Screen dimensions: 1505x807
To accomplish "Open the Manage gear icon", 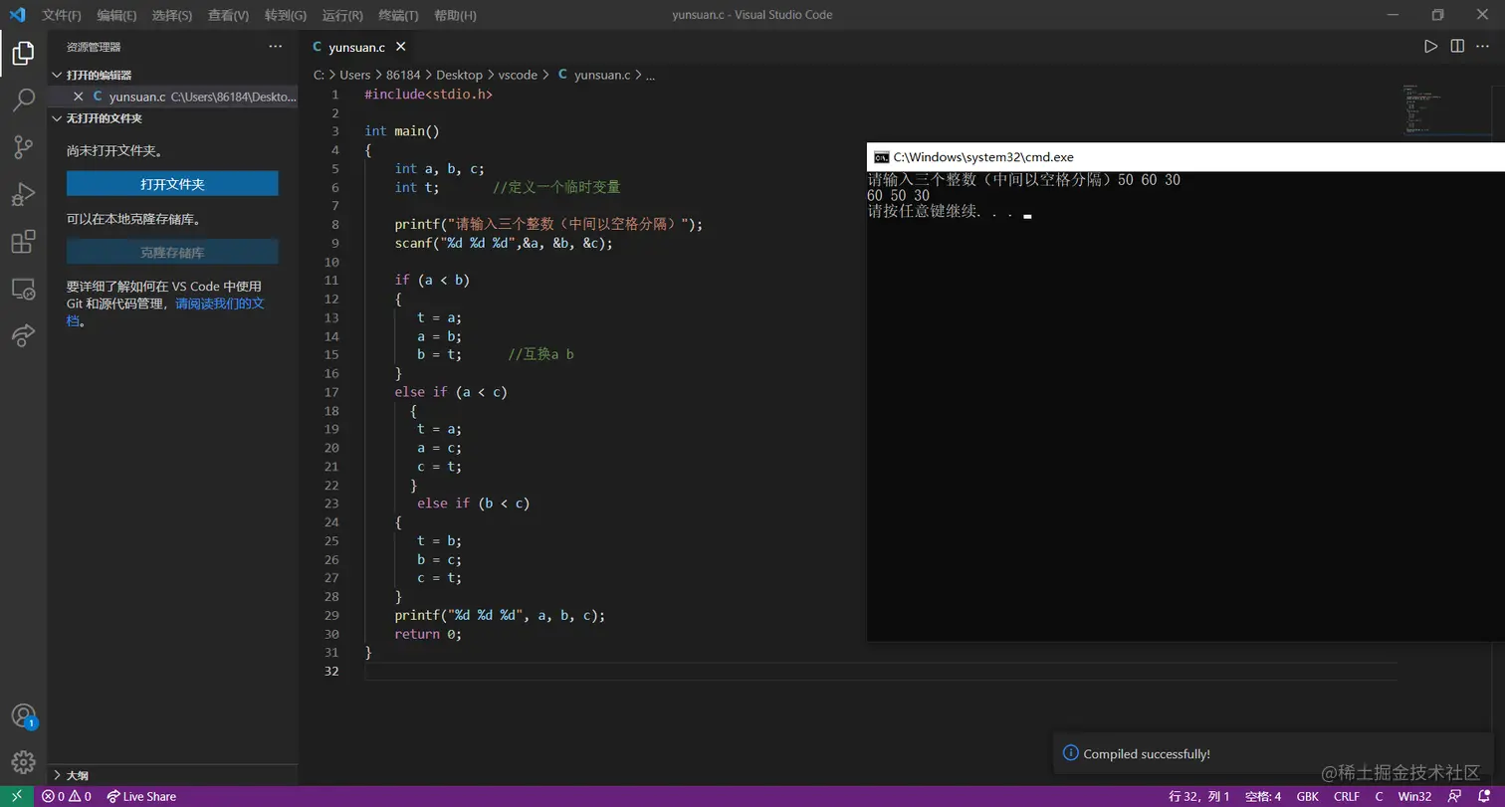I will (23, 763).
